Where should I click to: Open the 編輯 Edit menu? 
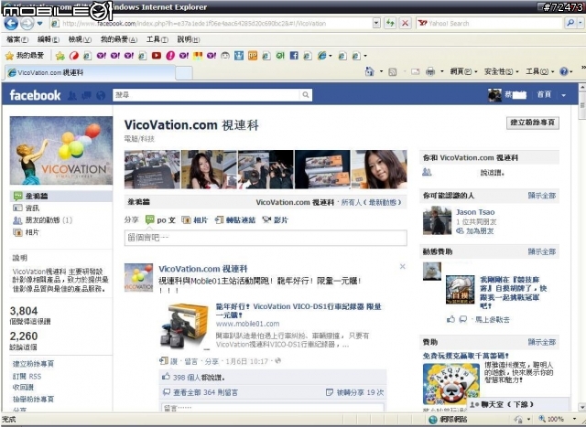[x=49, y=39]
